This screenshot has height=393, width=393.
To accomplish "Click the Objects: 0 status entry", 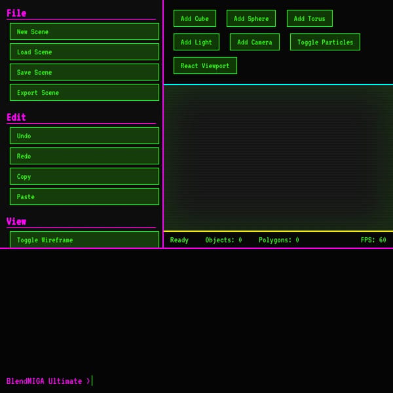I will [x=223, y=240].
